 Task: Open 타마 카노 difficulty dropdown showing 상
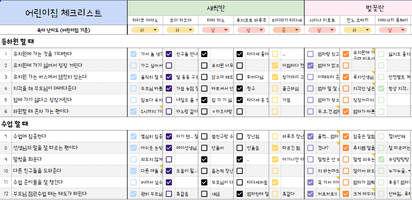click(216, 30)
